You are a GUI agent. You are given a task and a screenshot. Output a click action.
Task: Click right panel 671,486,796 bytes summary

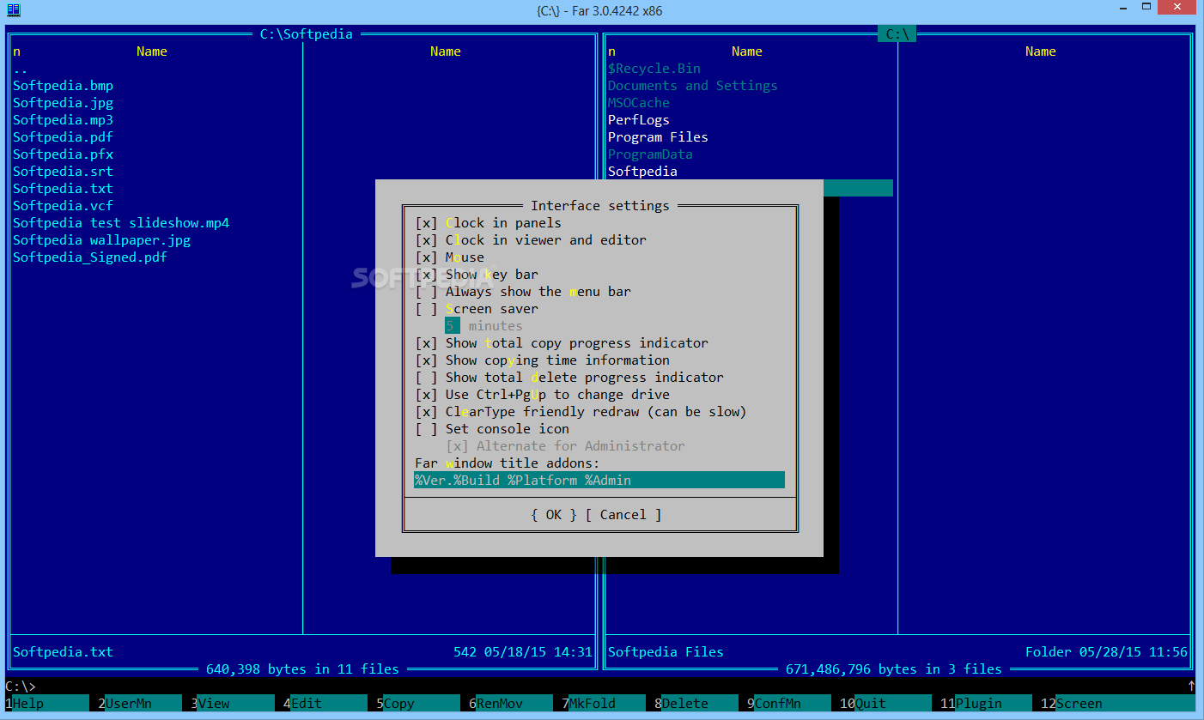tap(894, 669)
